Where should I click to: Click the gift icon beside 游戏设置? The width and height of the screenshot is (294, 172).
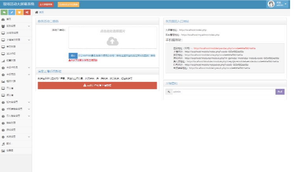point(3,130)
